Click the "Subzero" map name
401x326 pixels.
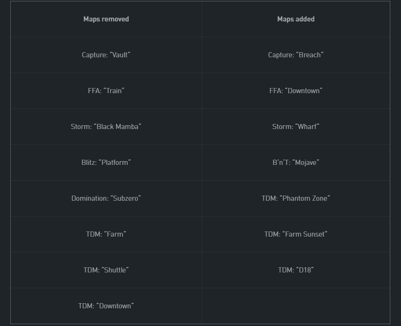125,198
